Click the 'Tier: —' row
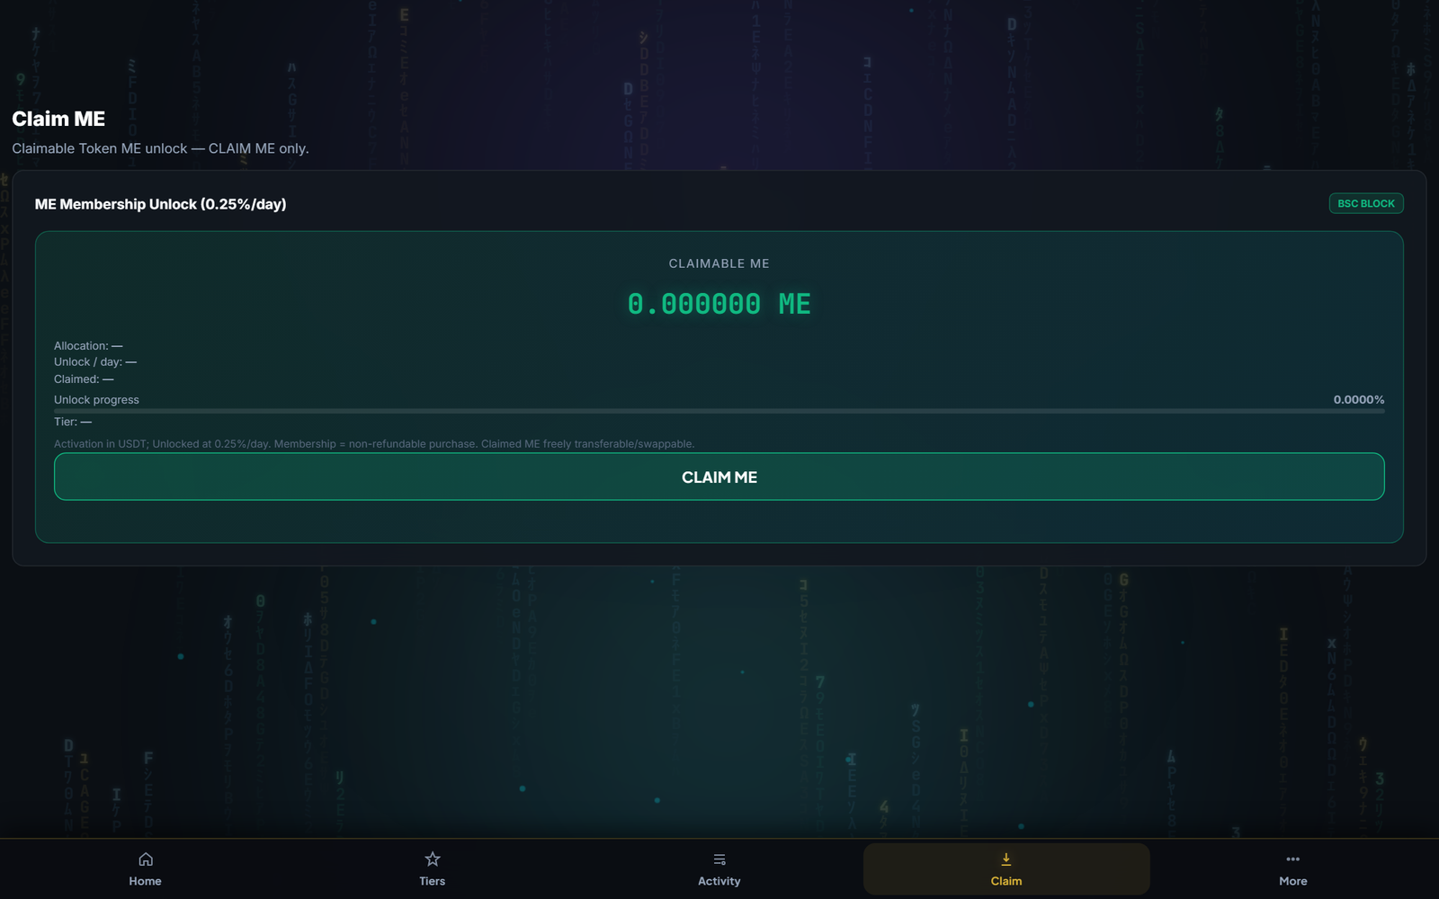Screen dimensions: 1439x899 (73, 421)
